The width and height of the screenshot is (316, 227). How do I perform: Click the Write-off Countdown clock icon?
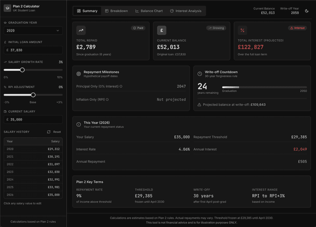[x=199, y=74]
